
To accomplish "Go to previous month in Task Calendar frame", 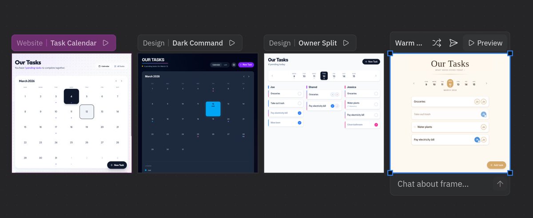I will click(116, 81).
